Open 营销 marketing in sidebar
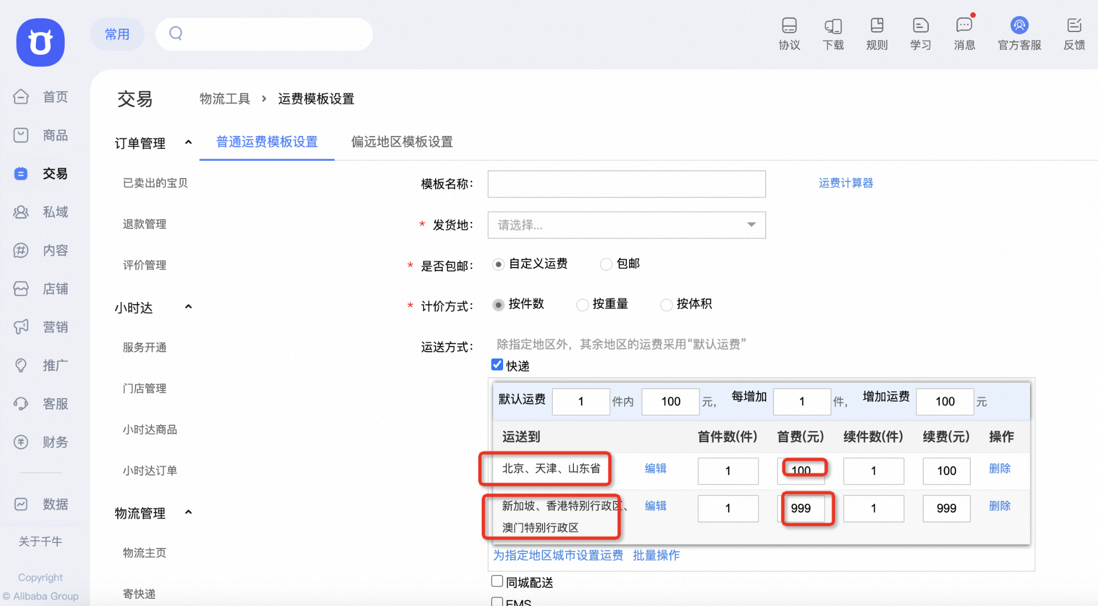Screen dimensions: 1098x606 point(41,327)
